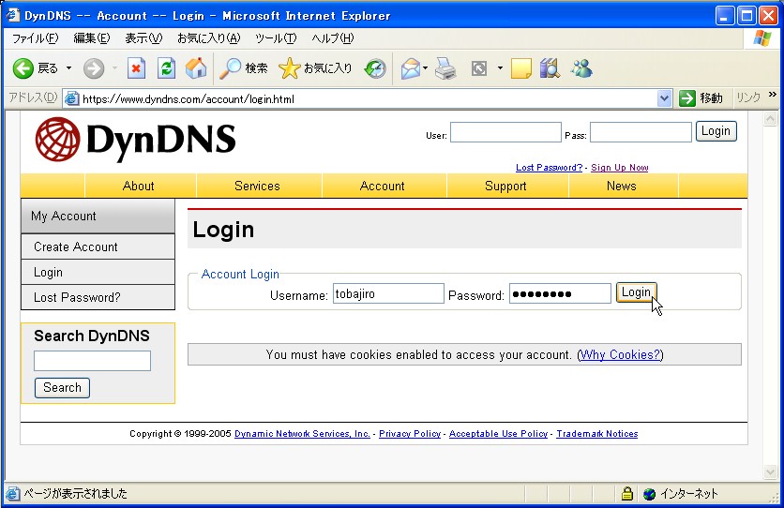This screenshot has height=508, width=784.
Task: Open Messenger people icon
Action: (x=581, y=67)
